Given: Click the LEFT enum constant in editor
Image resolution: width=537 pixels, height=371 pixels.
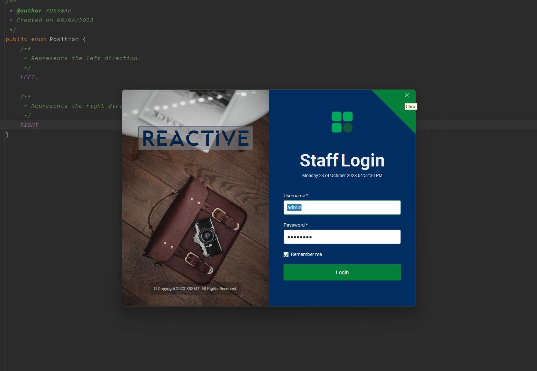Looking at the screenshot, I should tap(28, 77).
